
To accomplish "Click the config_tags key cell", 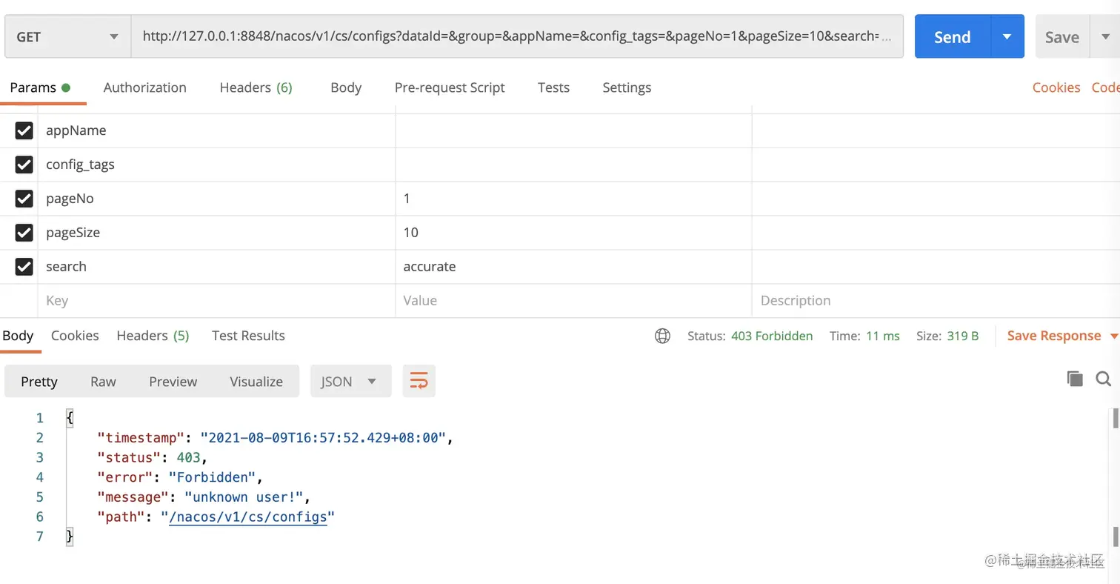I will (216, 165).
